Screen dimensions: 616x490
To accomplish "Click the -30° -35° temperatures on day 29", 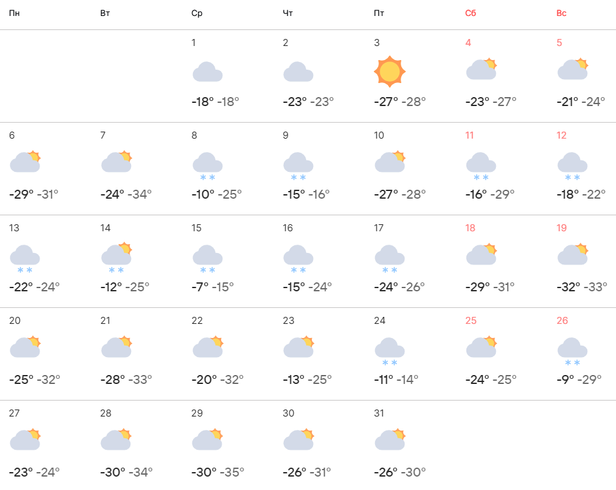I will click(x=218, y=472).
